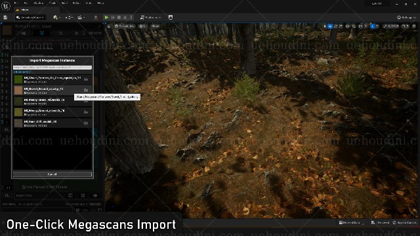Choose the viewport select-objects cursor tool
The height and width of the screenshot is (236, 420).
[x=325, y=26]
